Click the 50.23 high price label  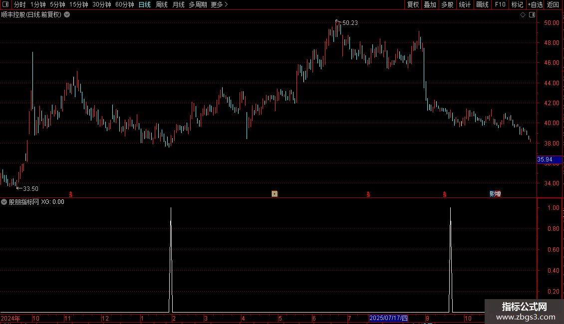point(350,23)
